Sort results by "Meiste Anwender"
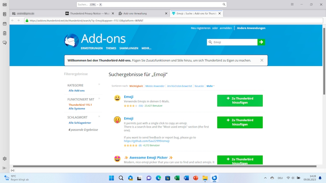Viewport: 326px width, 183px height. click(155, 86)
